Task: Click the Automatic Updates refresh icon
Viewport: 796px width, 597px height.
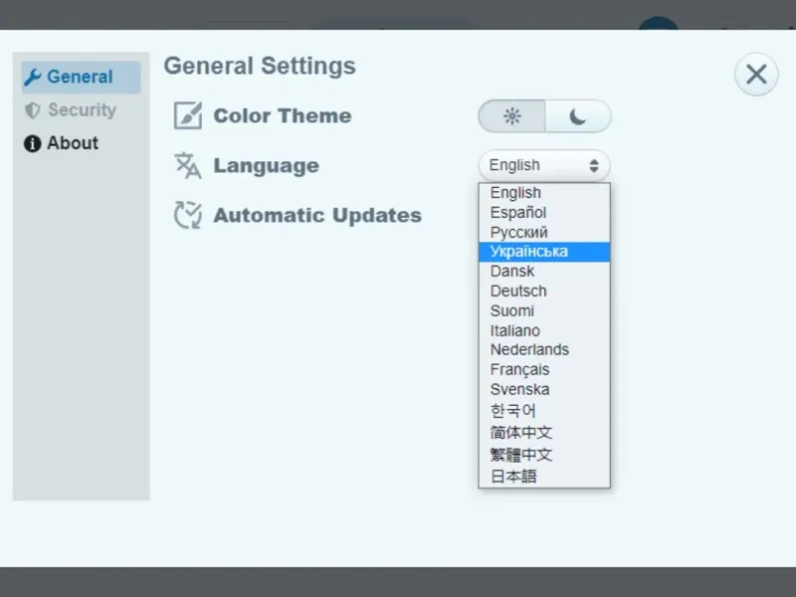Action: tap(188, 215)
